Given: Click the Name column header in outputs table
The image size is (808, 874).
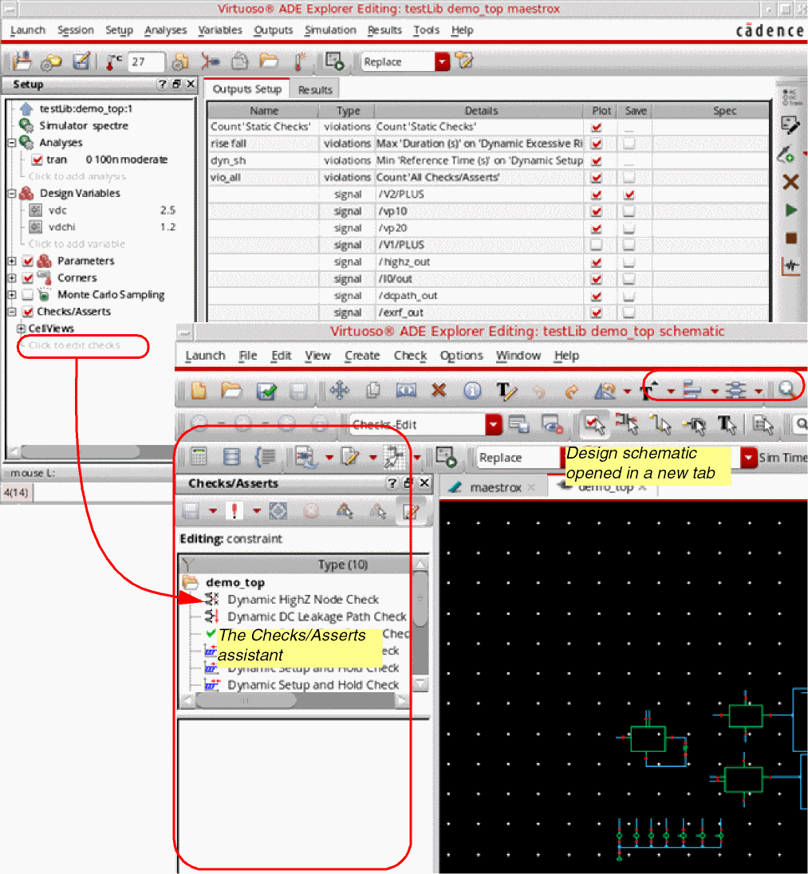Looking at the screenshot, I should pyautogui.click(x=264, y=111).
